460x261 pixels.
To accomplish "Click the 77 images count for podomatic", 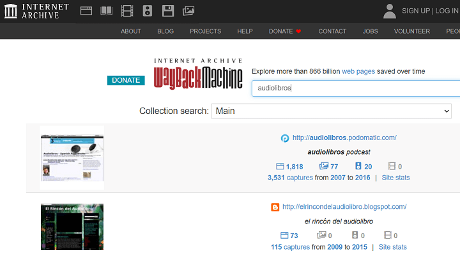I will coord(328,166).
